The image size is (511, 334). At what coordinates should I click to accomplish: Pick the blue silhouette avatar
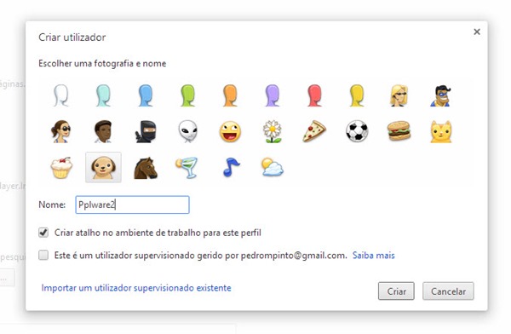tap(146, 95)
